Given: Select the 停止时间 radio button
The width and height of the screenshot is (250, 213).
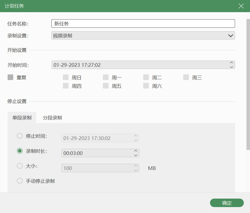Looking at the screenshot, I should pos(20,136).
